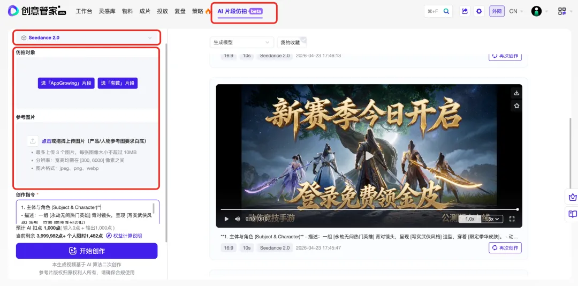Mute the video with the speaker icon

click(237, 219)
